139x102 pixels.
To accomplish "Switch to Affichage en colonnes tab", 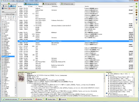I will coord(31,4).
